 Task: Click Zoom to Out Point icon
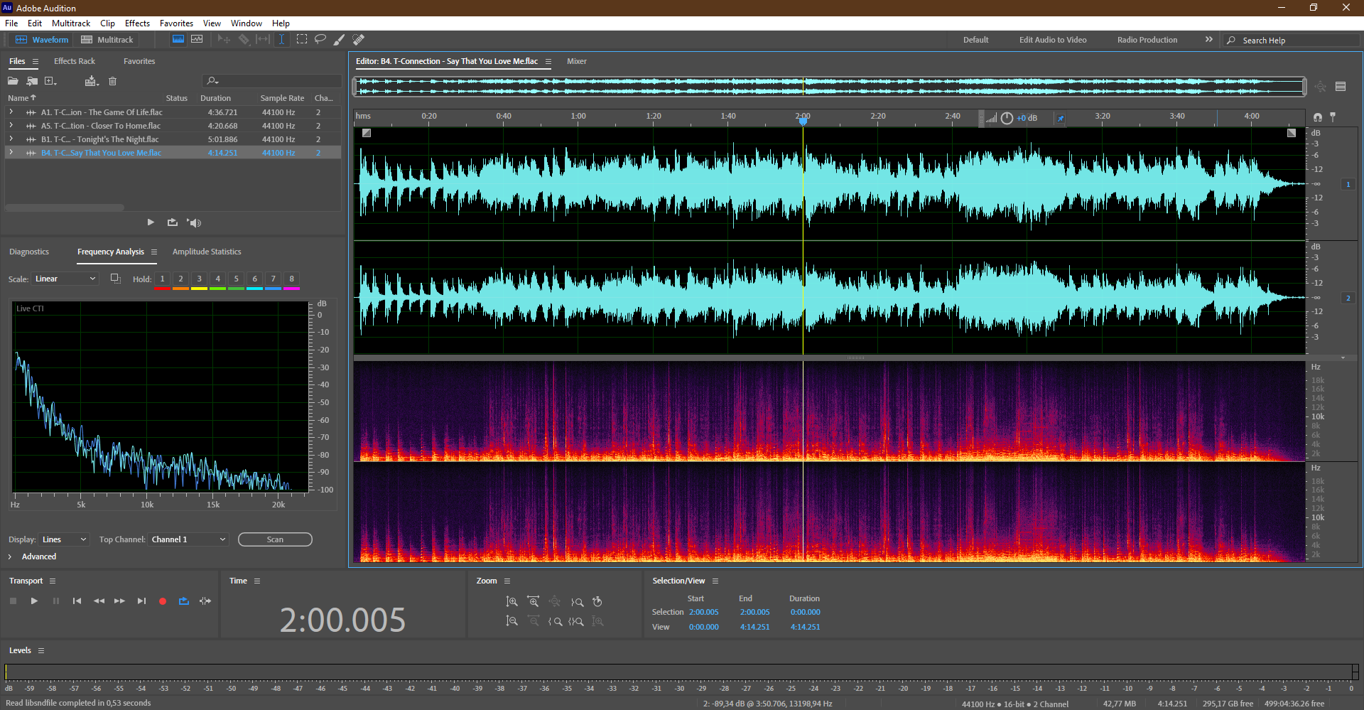pyautogui.click(x=576, y=602)
